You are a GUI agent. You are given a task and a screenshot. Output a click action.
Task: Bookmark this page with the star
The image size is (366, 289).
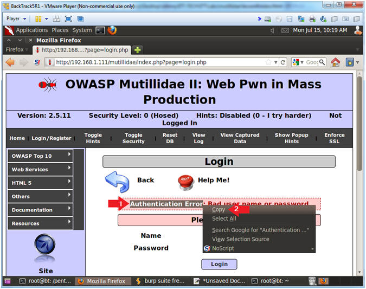[x=268, y=62]
